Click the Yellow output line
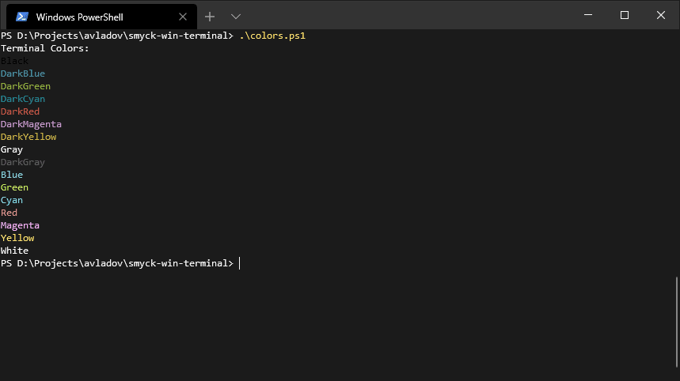Image resolution: width=680 pixels, height=381 pixels. [17, 238]
